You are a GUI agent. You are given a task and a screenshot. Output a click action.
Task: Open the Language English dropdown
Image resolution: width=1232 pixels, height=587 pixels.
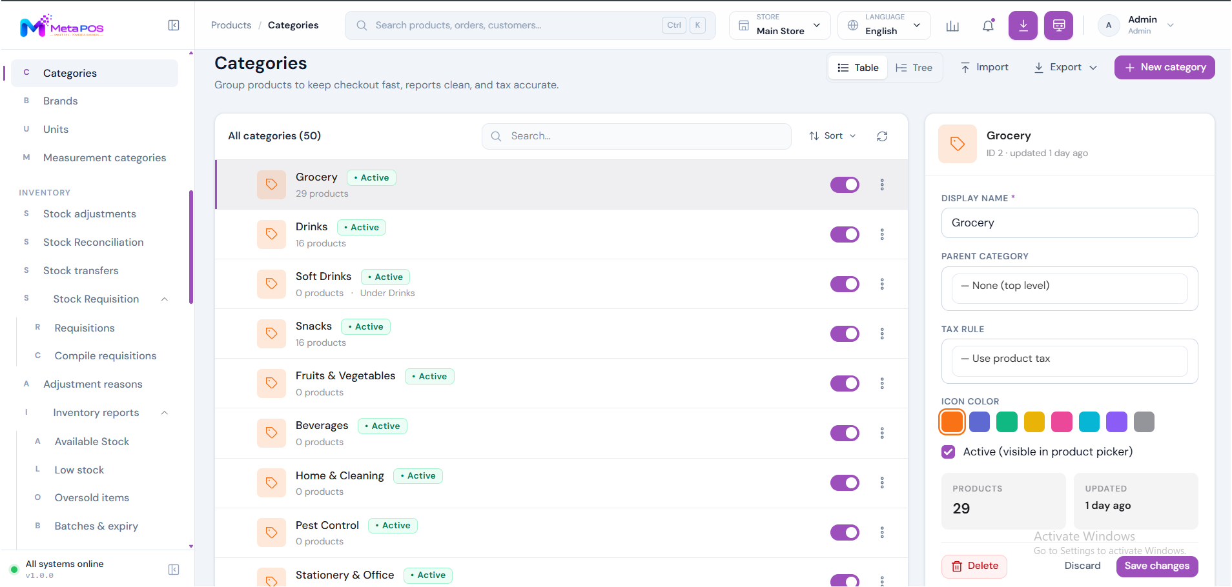pyautogui.click(x=884, y=26)
